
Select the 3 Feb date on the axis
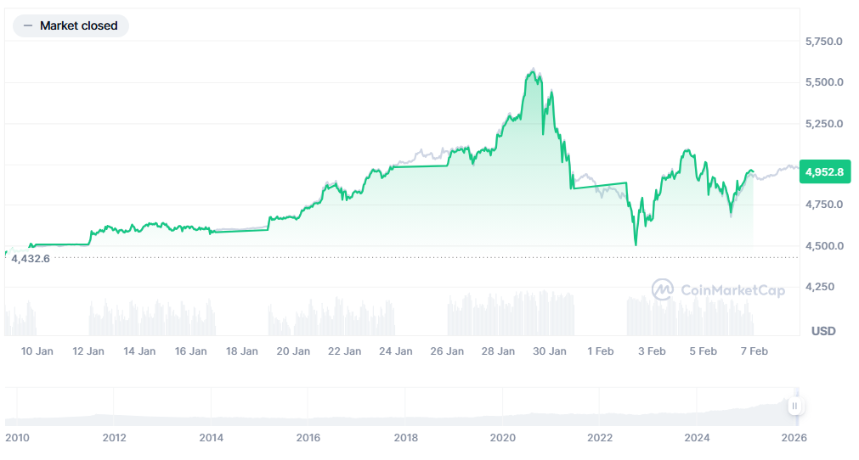pyautogui.click(x=652, y=351)
